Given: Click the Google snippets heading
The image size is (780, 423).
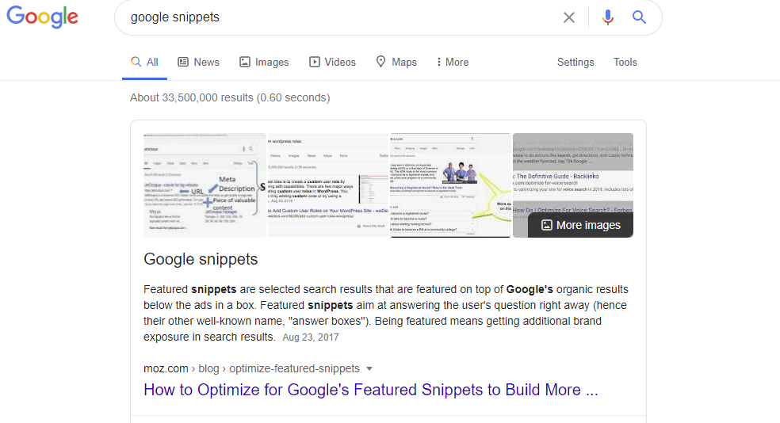Looking at the screenshot, I should click(x=201, y=259).
